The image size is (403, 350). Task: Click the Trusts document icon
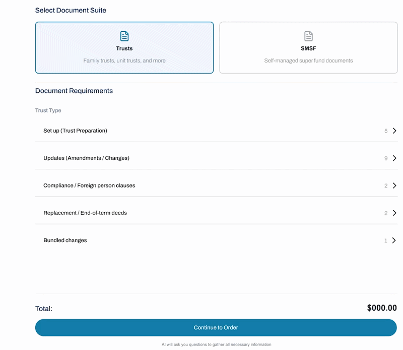click(x=124, y=36)
